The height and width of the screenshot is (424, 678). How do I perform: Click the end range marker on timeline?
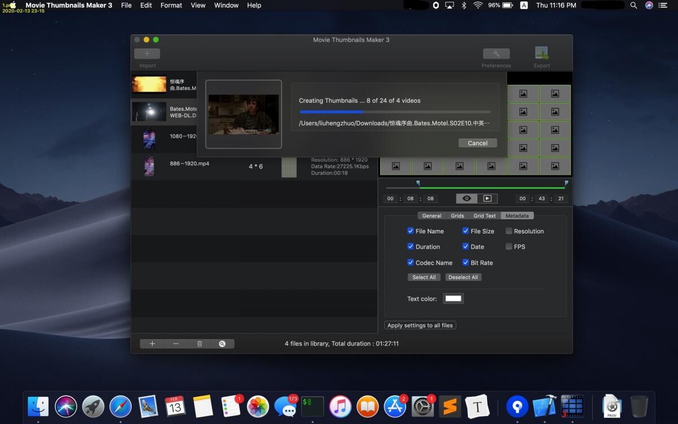pyautogui.click(x=566, y=183)
